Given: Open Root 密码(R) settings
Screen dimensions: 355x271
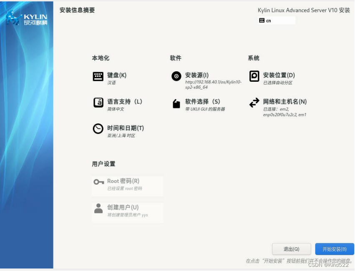Looking at the screenshot, I should click(128, 186).
